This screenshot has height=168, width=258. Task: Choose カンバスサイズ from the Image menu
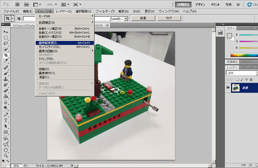[x=50, y=47]
